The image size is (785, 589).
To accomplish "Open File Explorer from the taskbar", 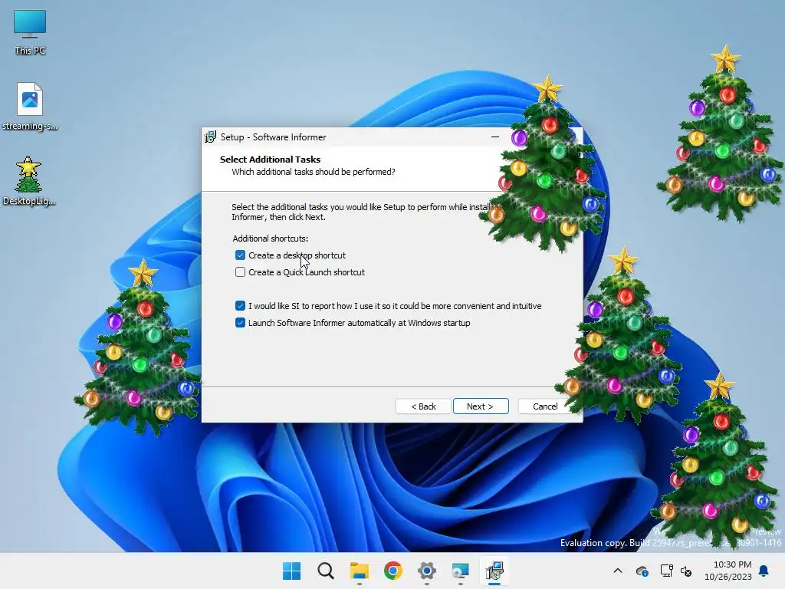I will point(360,571).
